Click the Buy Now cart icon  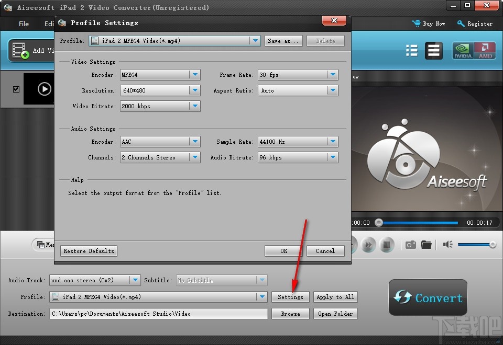tap(416, 24)
